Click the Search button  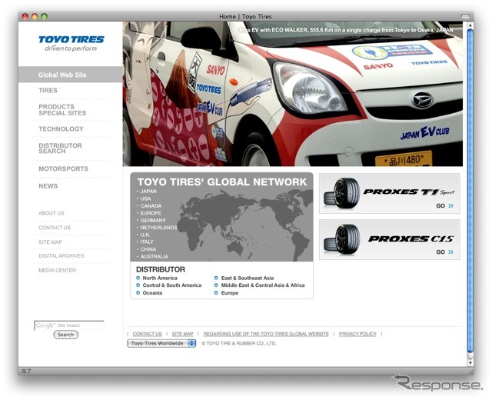[65, 335]
